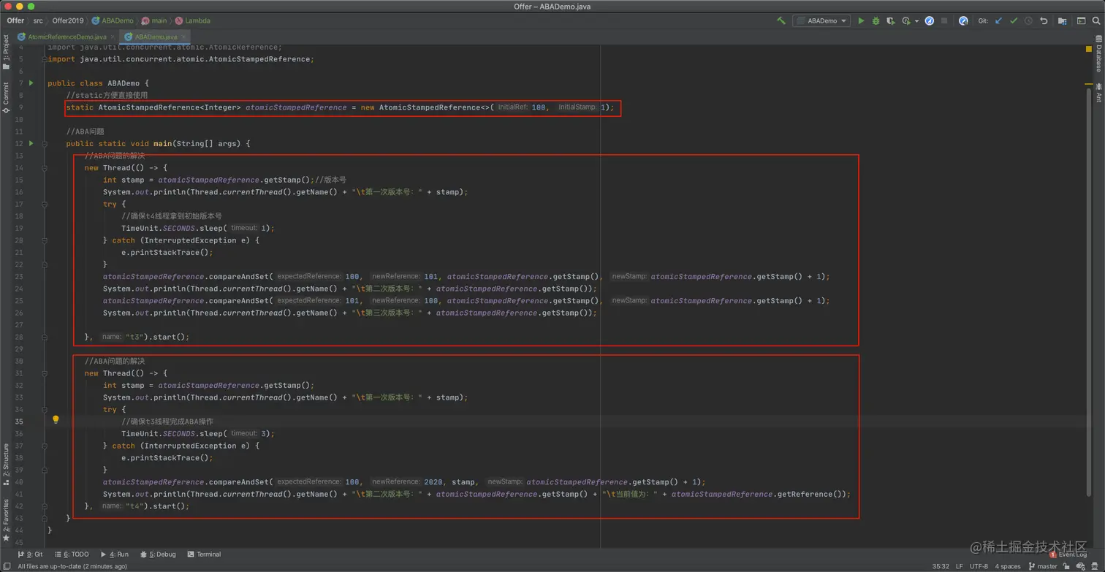Image resolution: width=1105 pixels, height=572 pixels.
Task: Collapse the second try block fold
Action: tap(44, 410)
